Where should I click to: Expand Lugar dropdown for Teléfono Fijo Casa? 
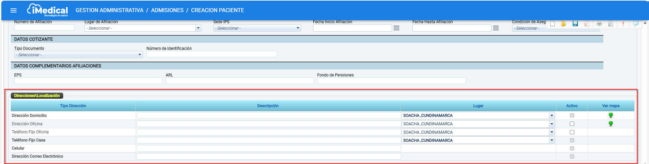click(x=552, y=140)
